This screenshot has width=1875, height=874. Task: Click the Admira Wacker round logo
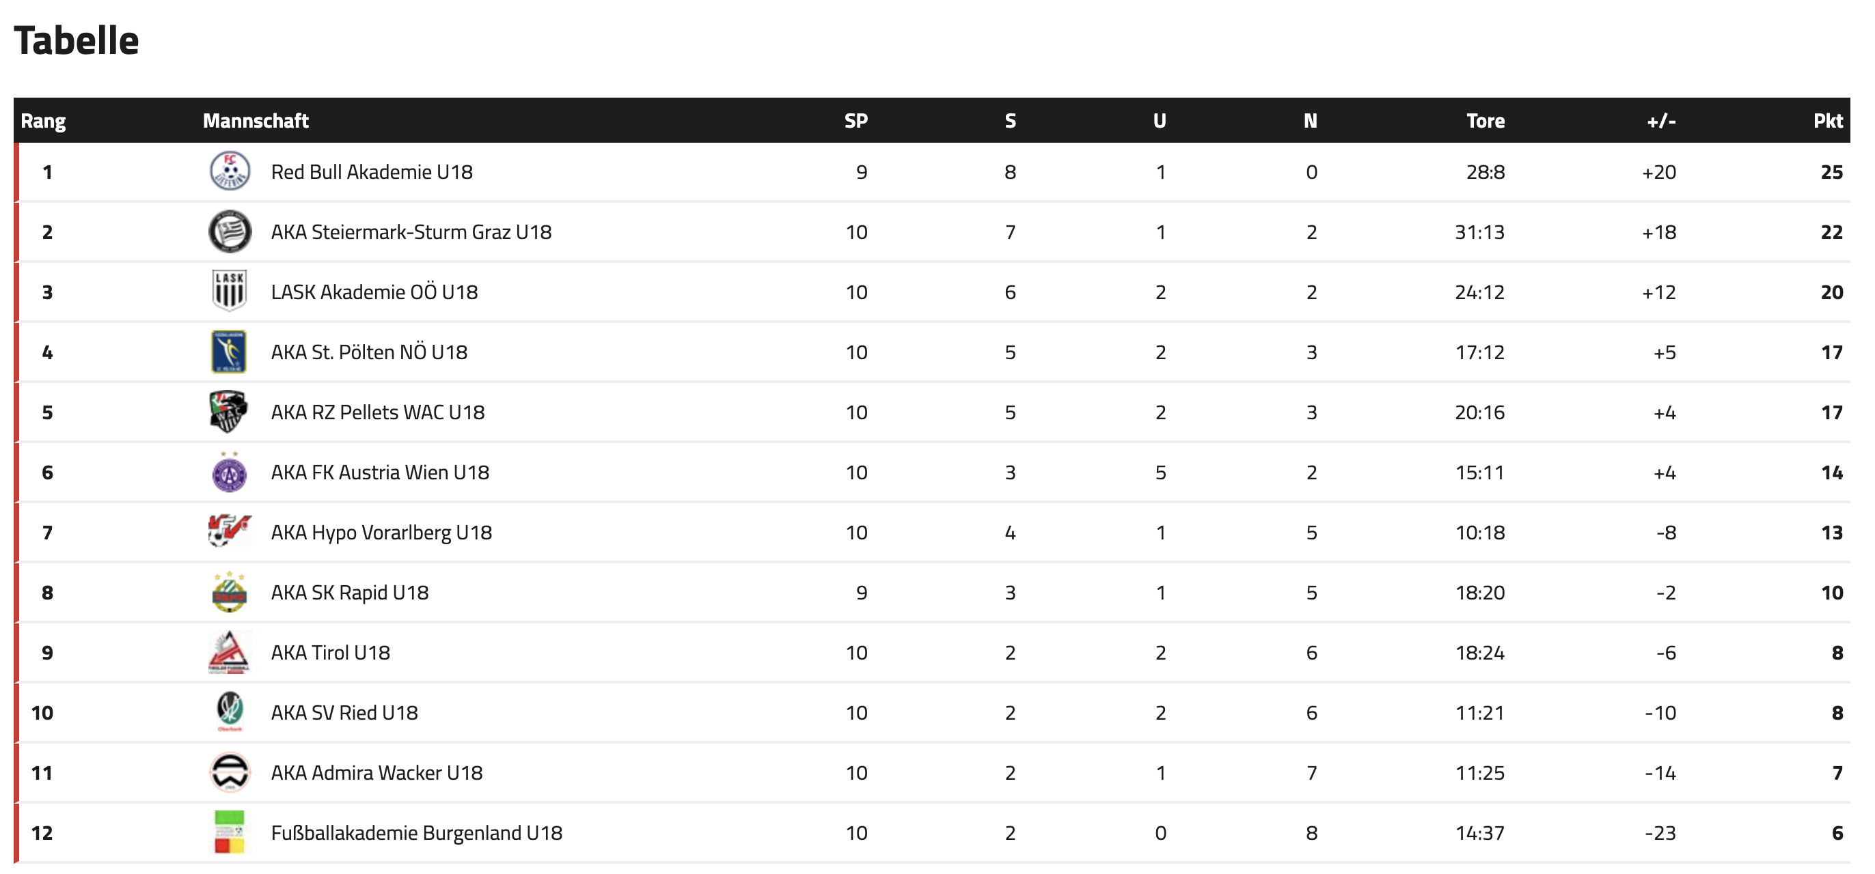pos(230,772)
